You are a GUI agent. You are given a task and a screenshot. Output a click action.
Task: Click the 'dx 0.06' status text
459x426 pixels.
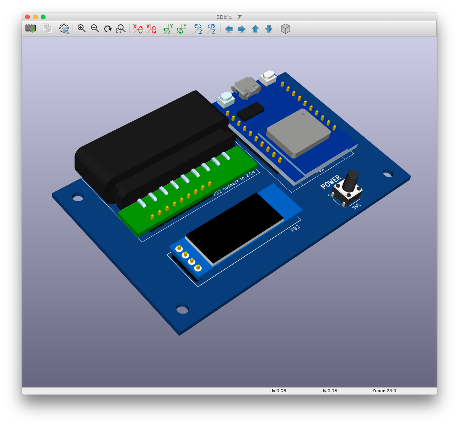pos(278,391)
